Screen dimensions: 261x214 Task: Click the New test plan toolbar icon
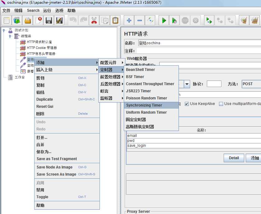[x=7, y=20]
